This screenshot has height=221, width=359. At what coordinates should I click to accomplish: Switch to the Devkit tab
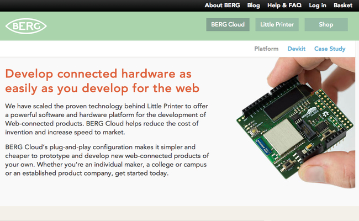pyautogui.click(x=296, y=49)
